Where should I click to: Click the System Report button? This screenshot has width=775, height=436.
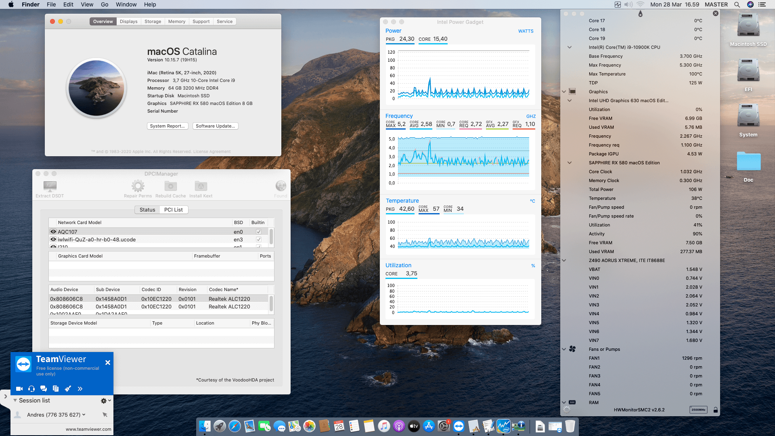168,126
